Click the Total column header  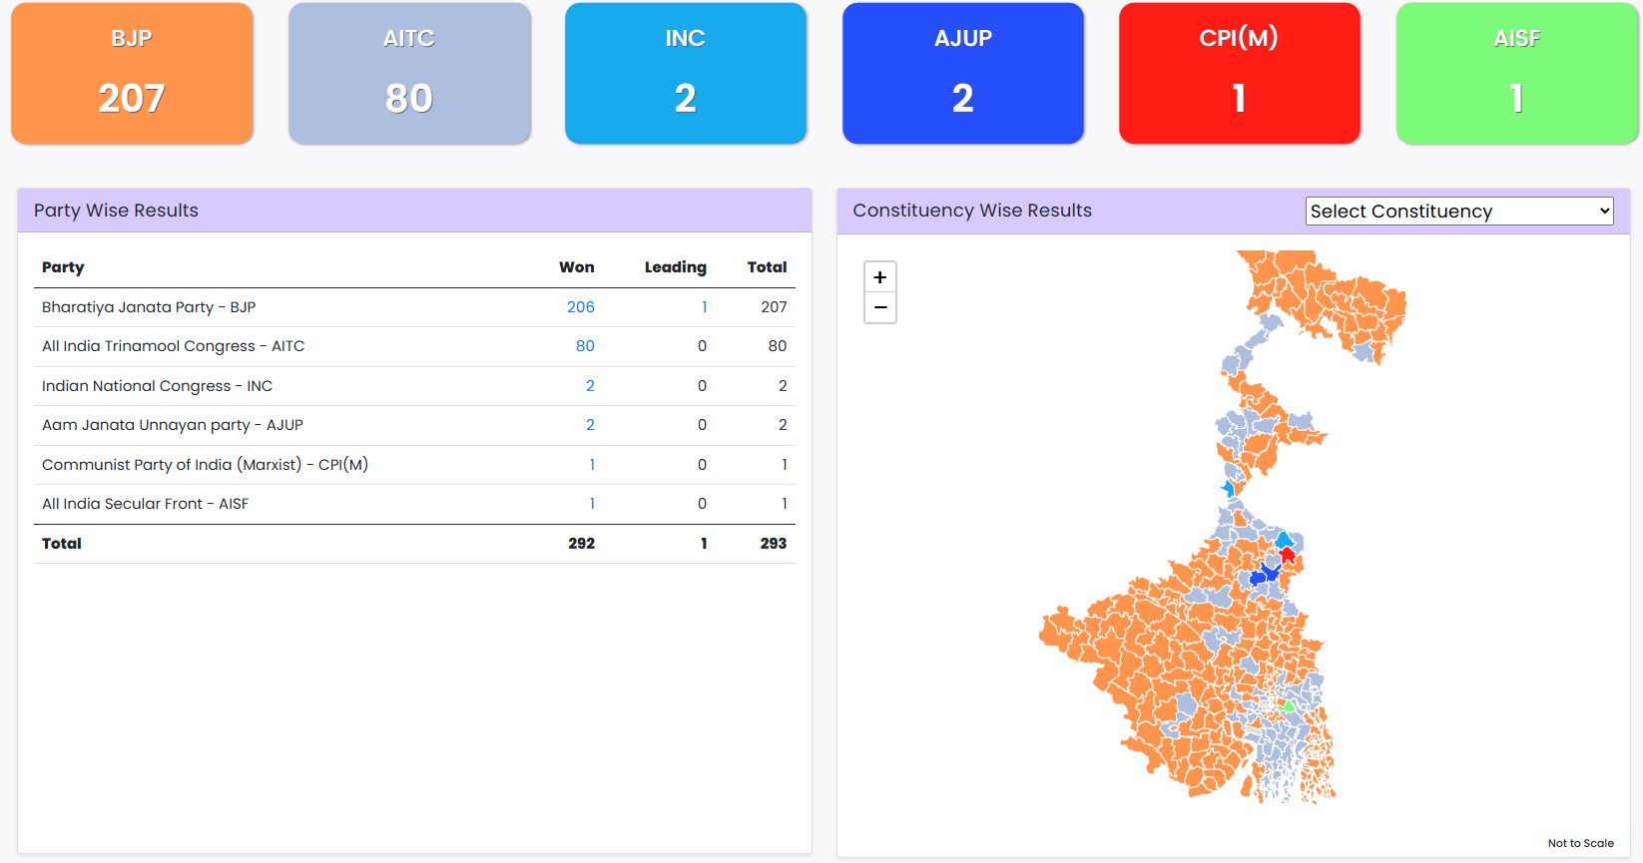click(x=768, y=267)
